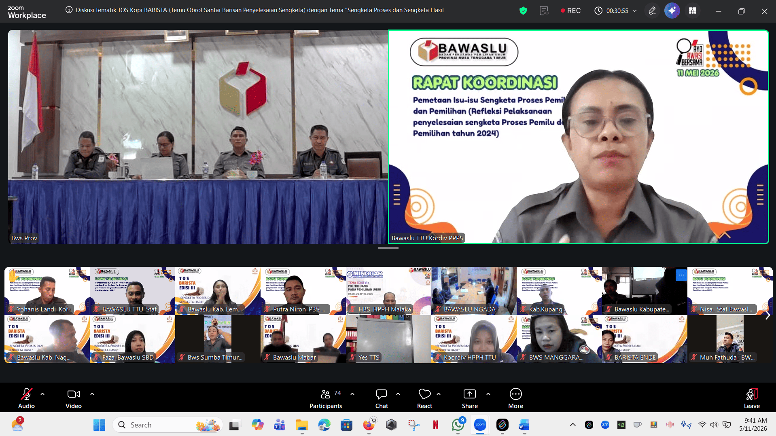The height and width of the screenshot is (436, 776).
Task: Select BWS MANGGARA participant thumbnail
Action: [559, 339]
